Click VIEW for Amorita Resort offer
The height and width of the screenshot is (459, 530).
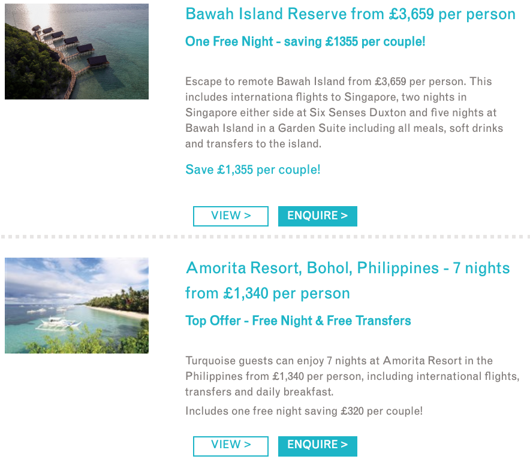click(231, 446)
